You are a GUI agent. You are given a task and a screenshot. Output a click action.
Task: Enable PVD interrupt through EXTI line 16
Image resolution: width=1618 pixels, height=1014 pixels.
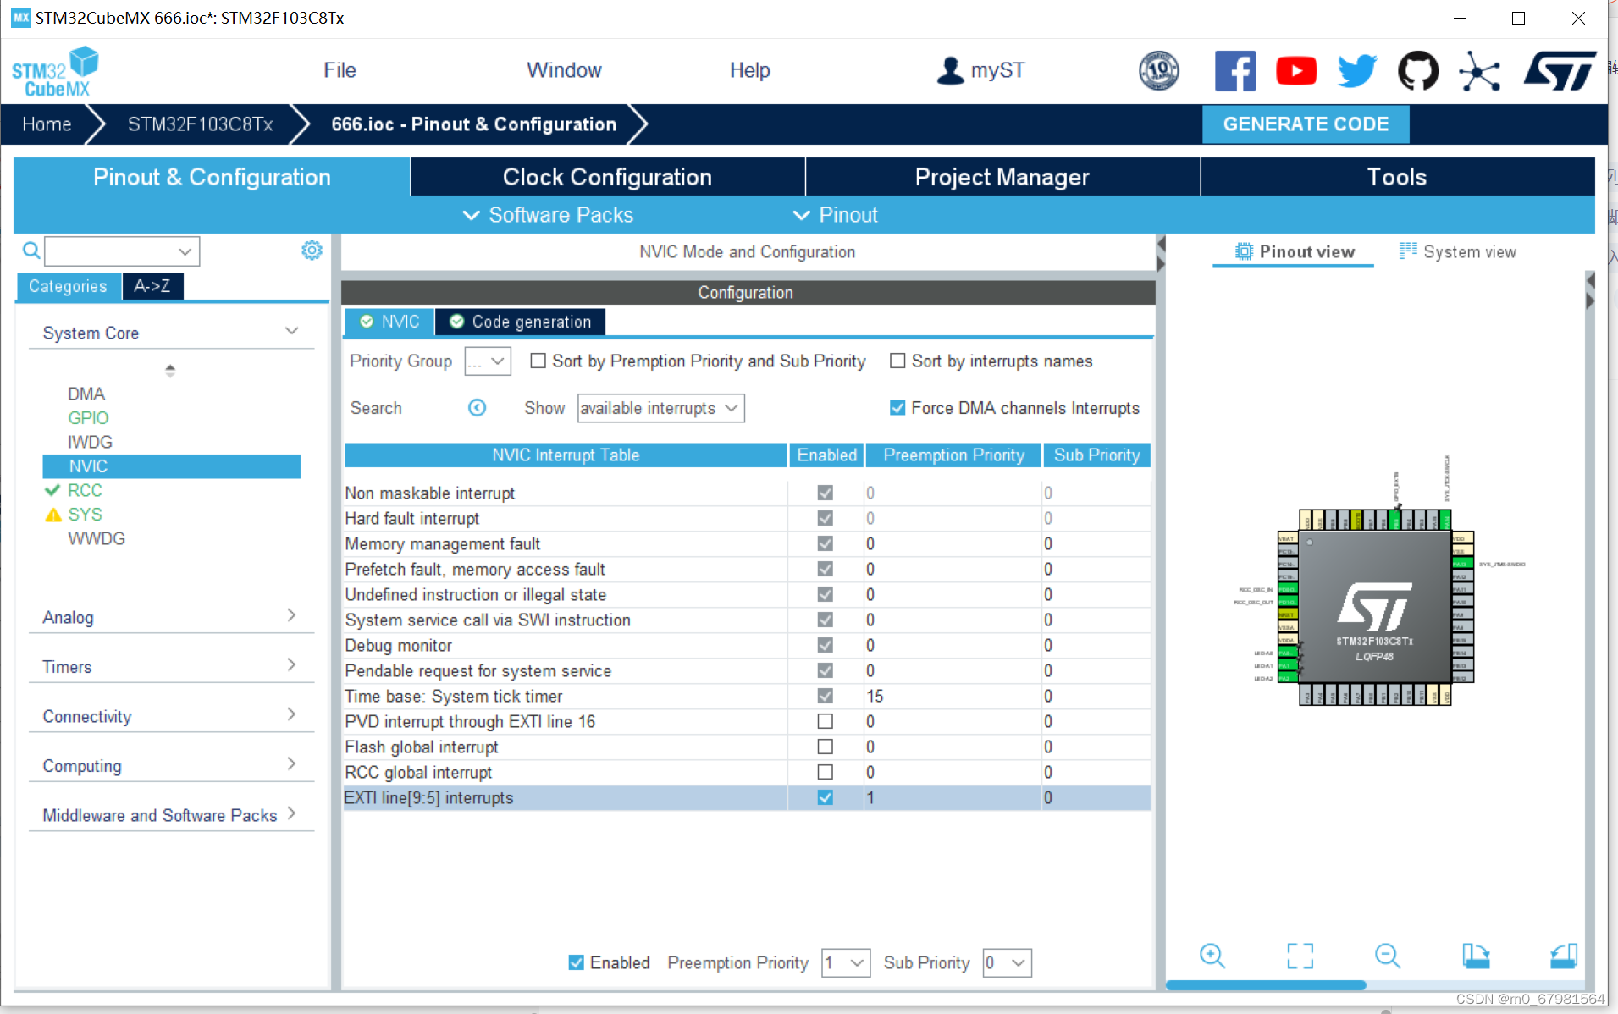click(x=825, y=721)
